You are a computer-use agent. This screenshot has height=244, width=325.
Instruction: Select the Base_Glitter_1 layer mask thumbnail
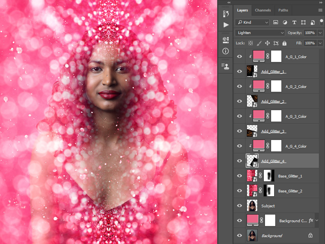pyautogui.click(x=269, y=176)
